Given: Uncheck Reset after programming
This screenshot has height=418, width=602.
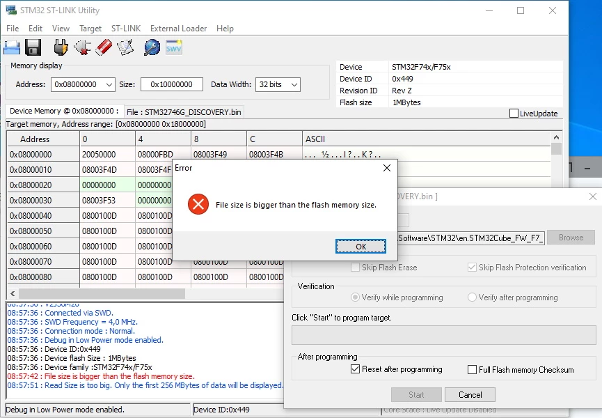Looking at the screenshot, I should point(355,369).
